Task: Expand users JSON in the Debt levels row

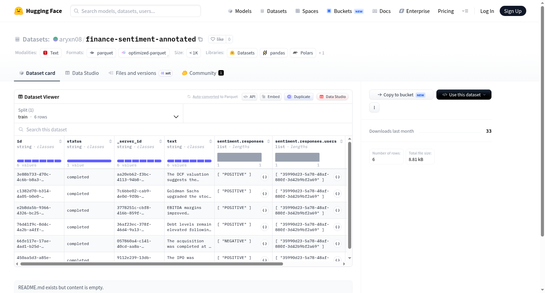Action: pyautogui.click(x=338, y=227)
